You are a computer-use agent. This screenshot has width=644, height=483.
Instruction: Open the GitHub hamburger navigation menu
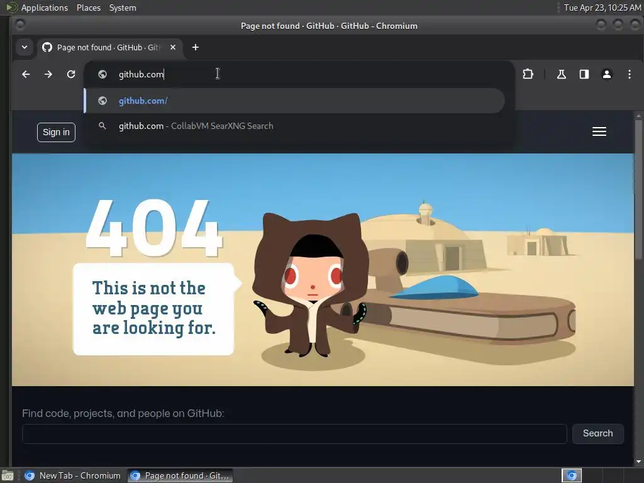(x=599, y=131)
